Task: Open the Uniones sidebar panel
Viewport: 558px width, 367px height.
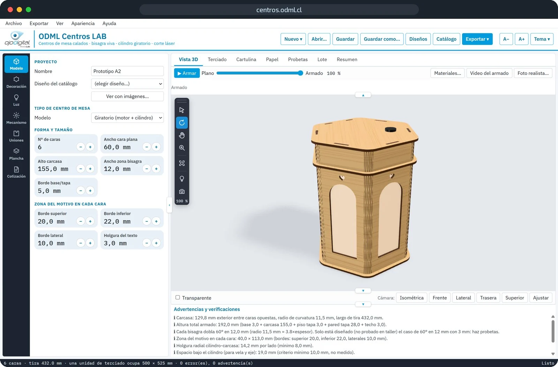Action: coord(16,136)
